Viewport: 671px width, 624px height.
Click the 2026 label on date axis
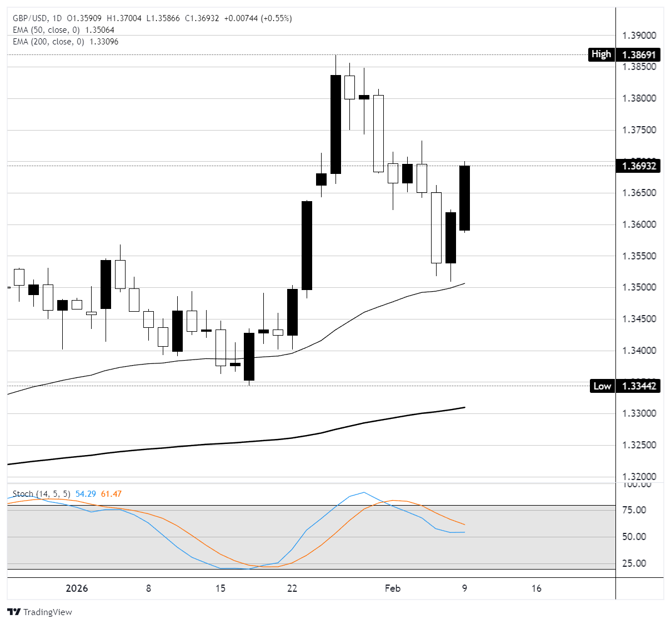coord(77,588)
